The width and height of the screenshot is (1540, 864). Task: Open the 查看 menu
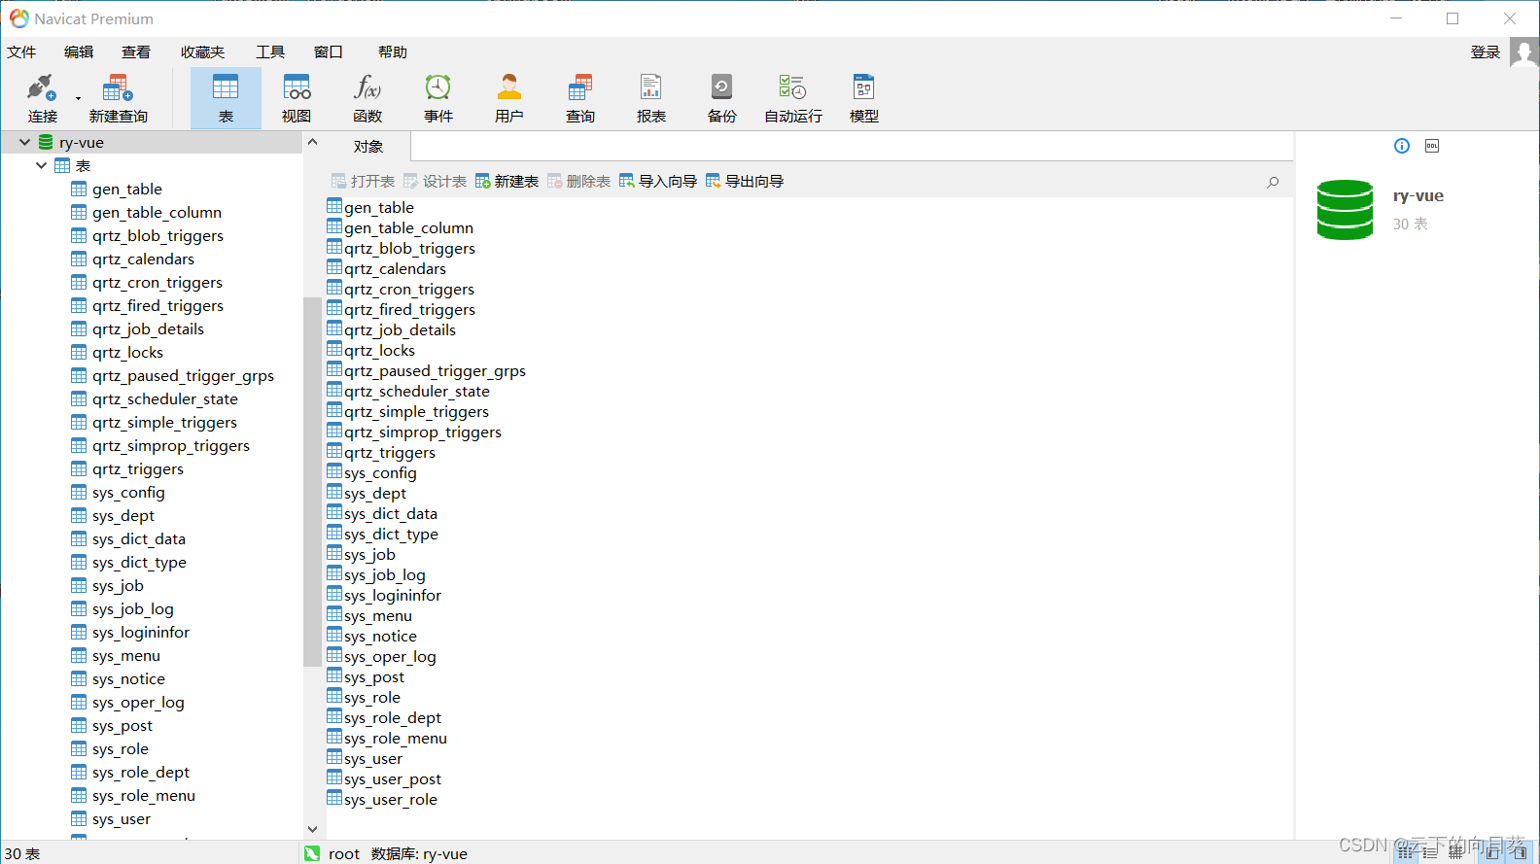[x=136, y=52]
